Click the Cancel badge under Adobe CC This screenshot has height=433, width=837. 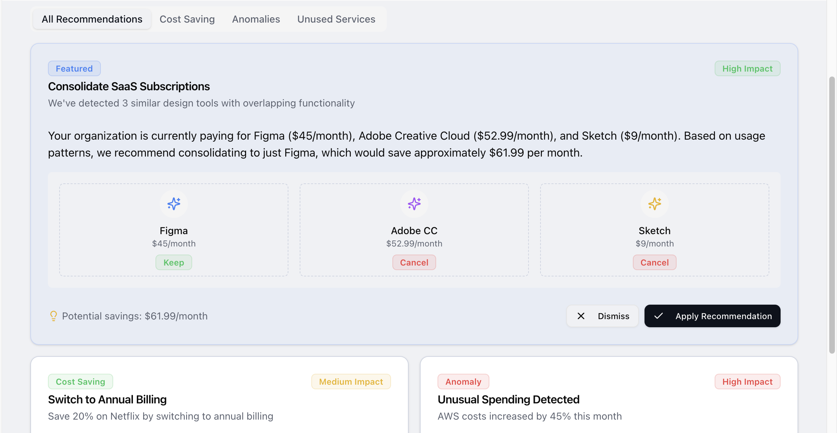pos(414,262)
